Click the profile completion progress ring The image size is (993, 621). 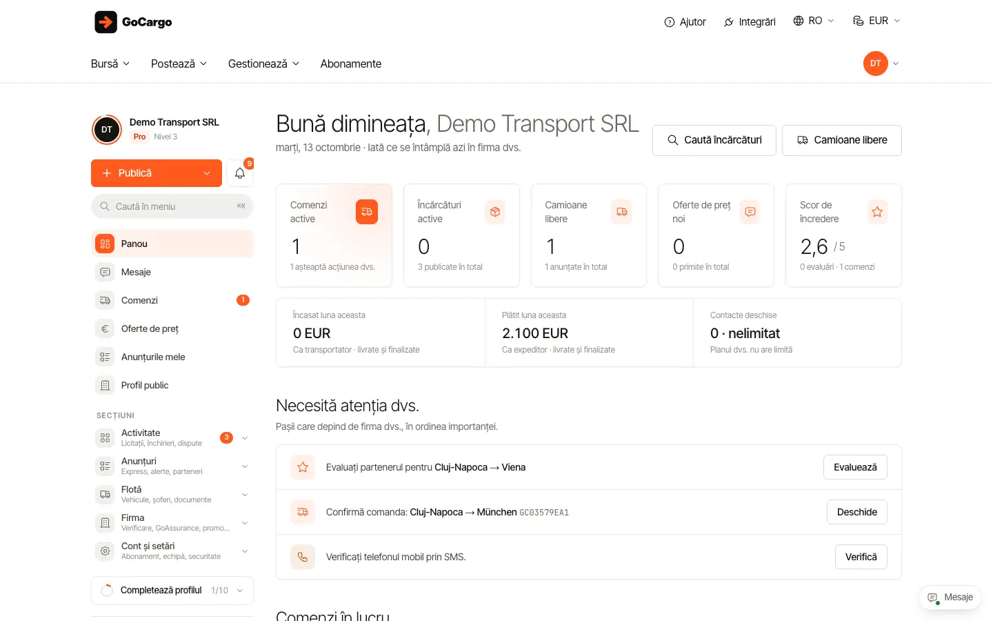pyautogui.click(x=107, y=591)
